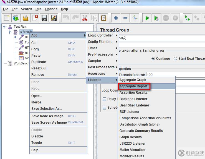Save the test plan with floppy icon

coord(44,18)
